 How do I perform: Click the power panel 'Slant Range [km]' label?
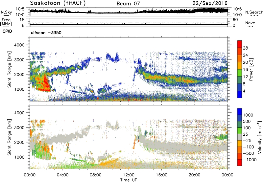[9, 69]
